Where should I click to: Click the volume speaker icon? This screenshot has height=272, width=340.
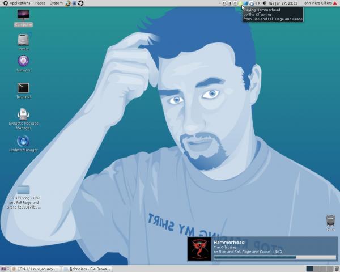(x=265, y=3)
